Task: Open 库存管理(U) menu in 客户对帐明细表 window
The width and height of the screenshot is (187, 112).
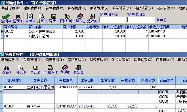Action: pos(77,60)
